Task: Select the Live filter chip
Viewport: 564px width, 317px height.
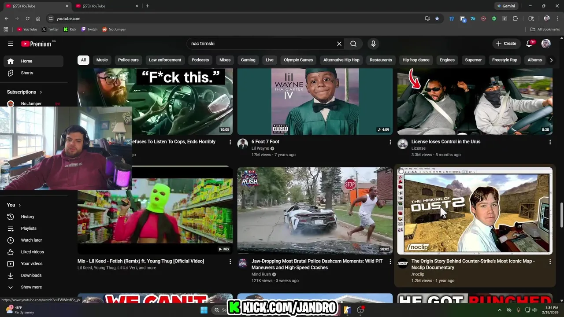Action: coord(270,60)
